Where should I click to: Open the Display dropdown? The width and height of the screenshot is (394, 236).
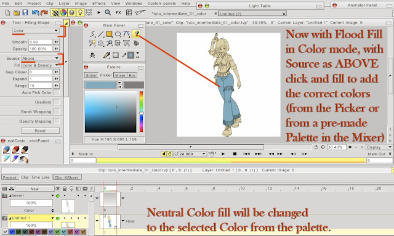click(379, 147)
